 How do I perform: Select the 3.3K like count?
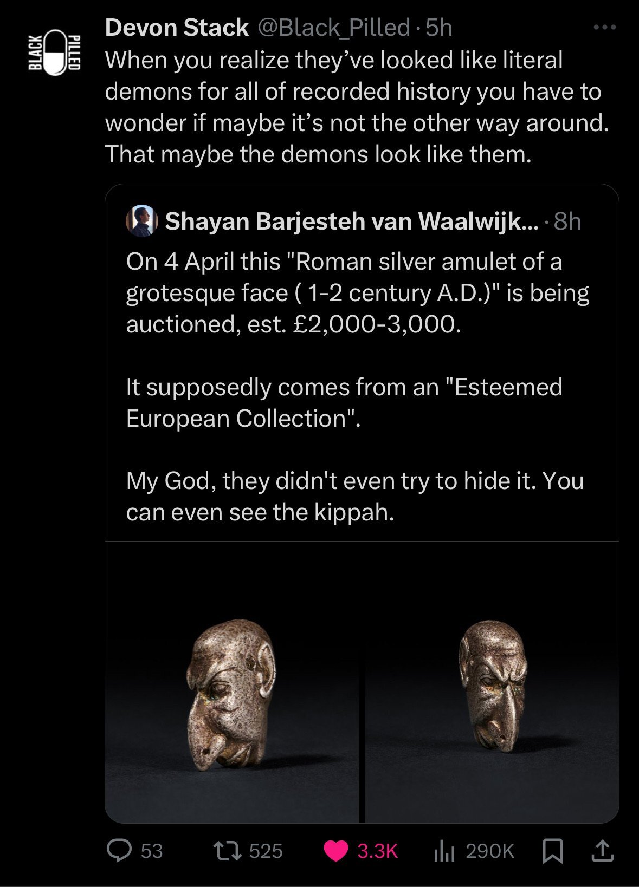[378, 851]
